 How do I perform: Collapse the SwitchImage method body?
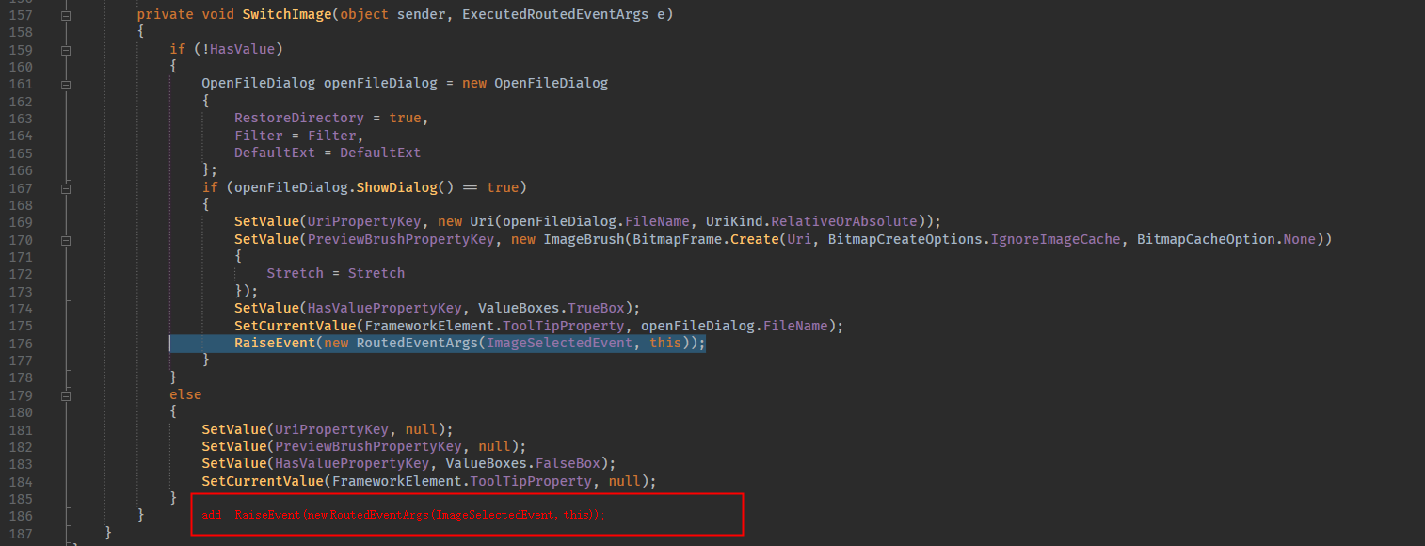(x=64, y=14)
